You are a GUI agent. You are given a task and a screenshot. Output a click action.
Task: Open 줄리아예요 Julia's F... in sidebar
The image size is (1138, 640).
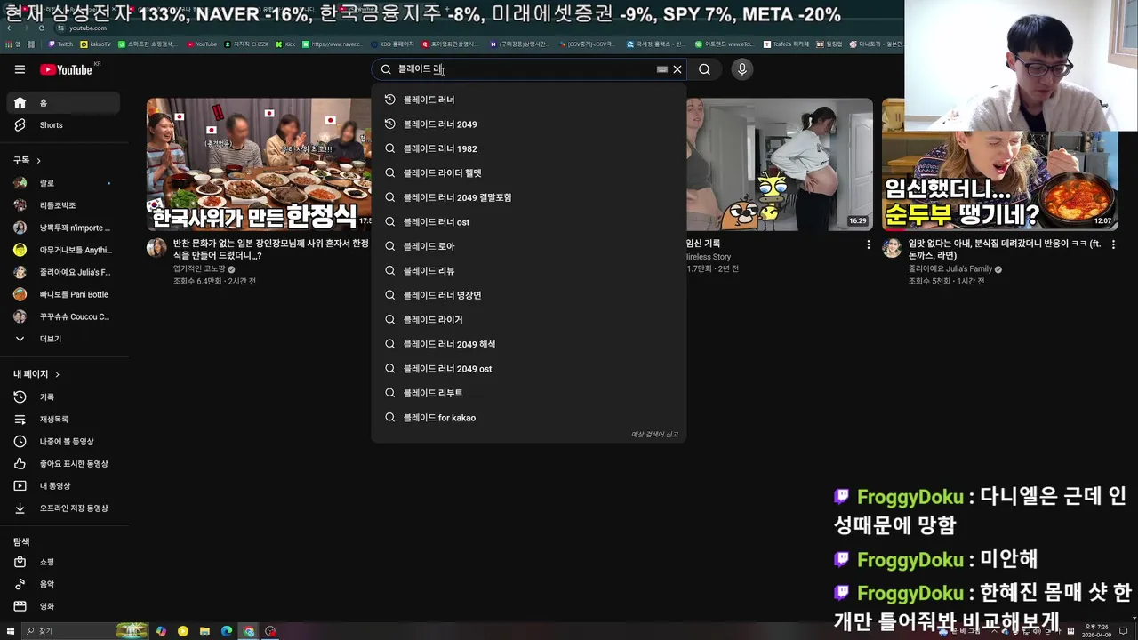pos(62,272)
